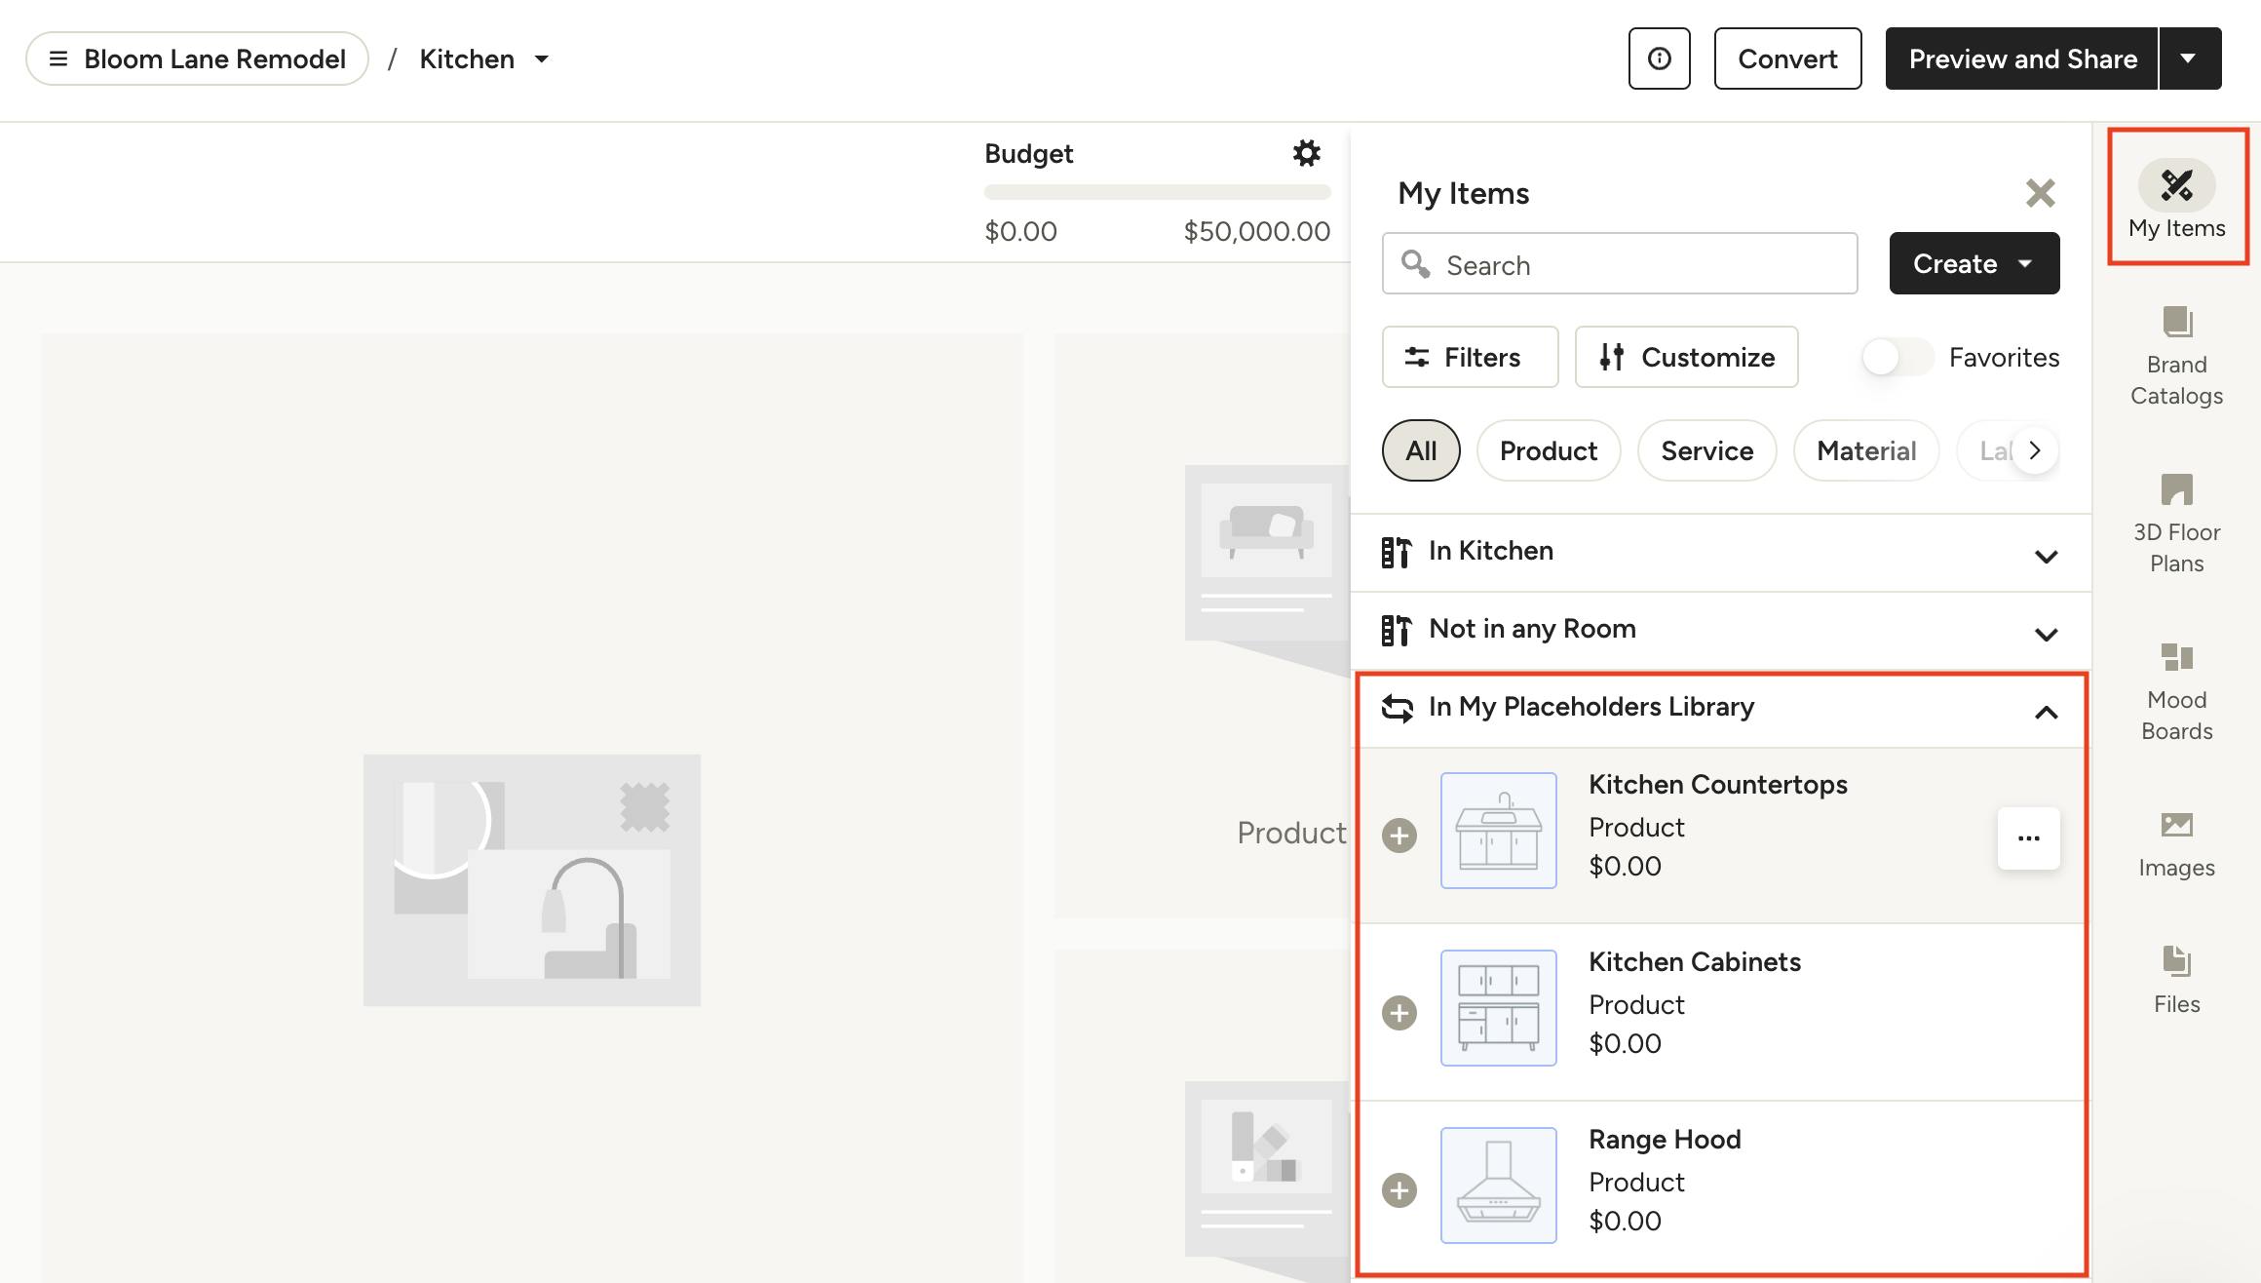Viewport: 2261px width, 1283px height.
Task: Open the Filters button
Action: pyautogui.click(x=1470, y=357)
